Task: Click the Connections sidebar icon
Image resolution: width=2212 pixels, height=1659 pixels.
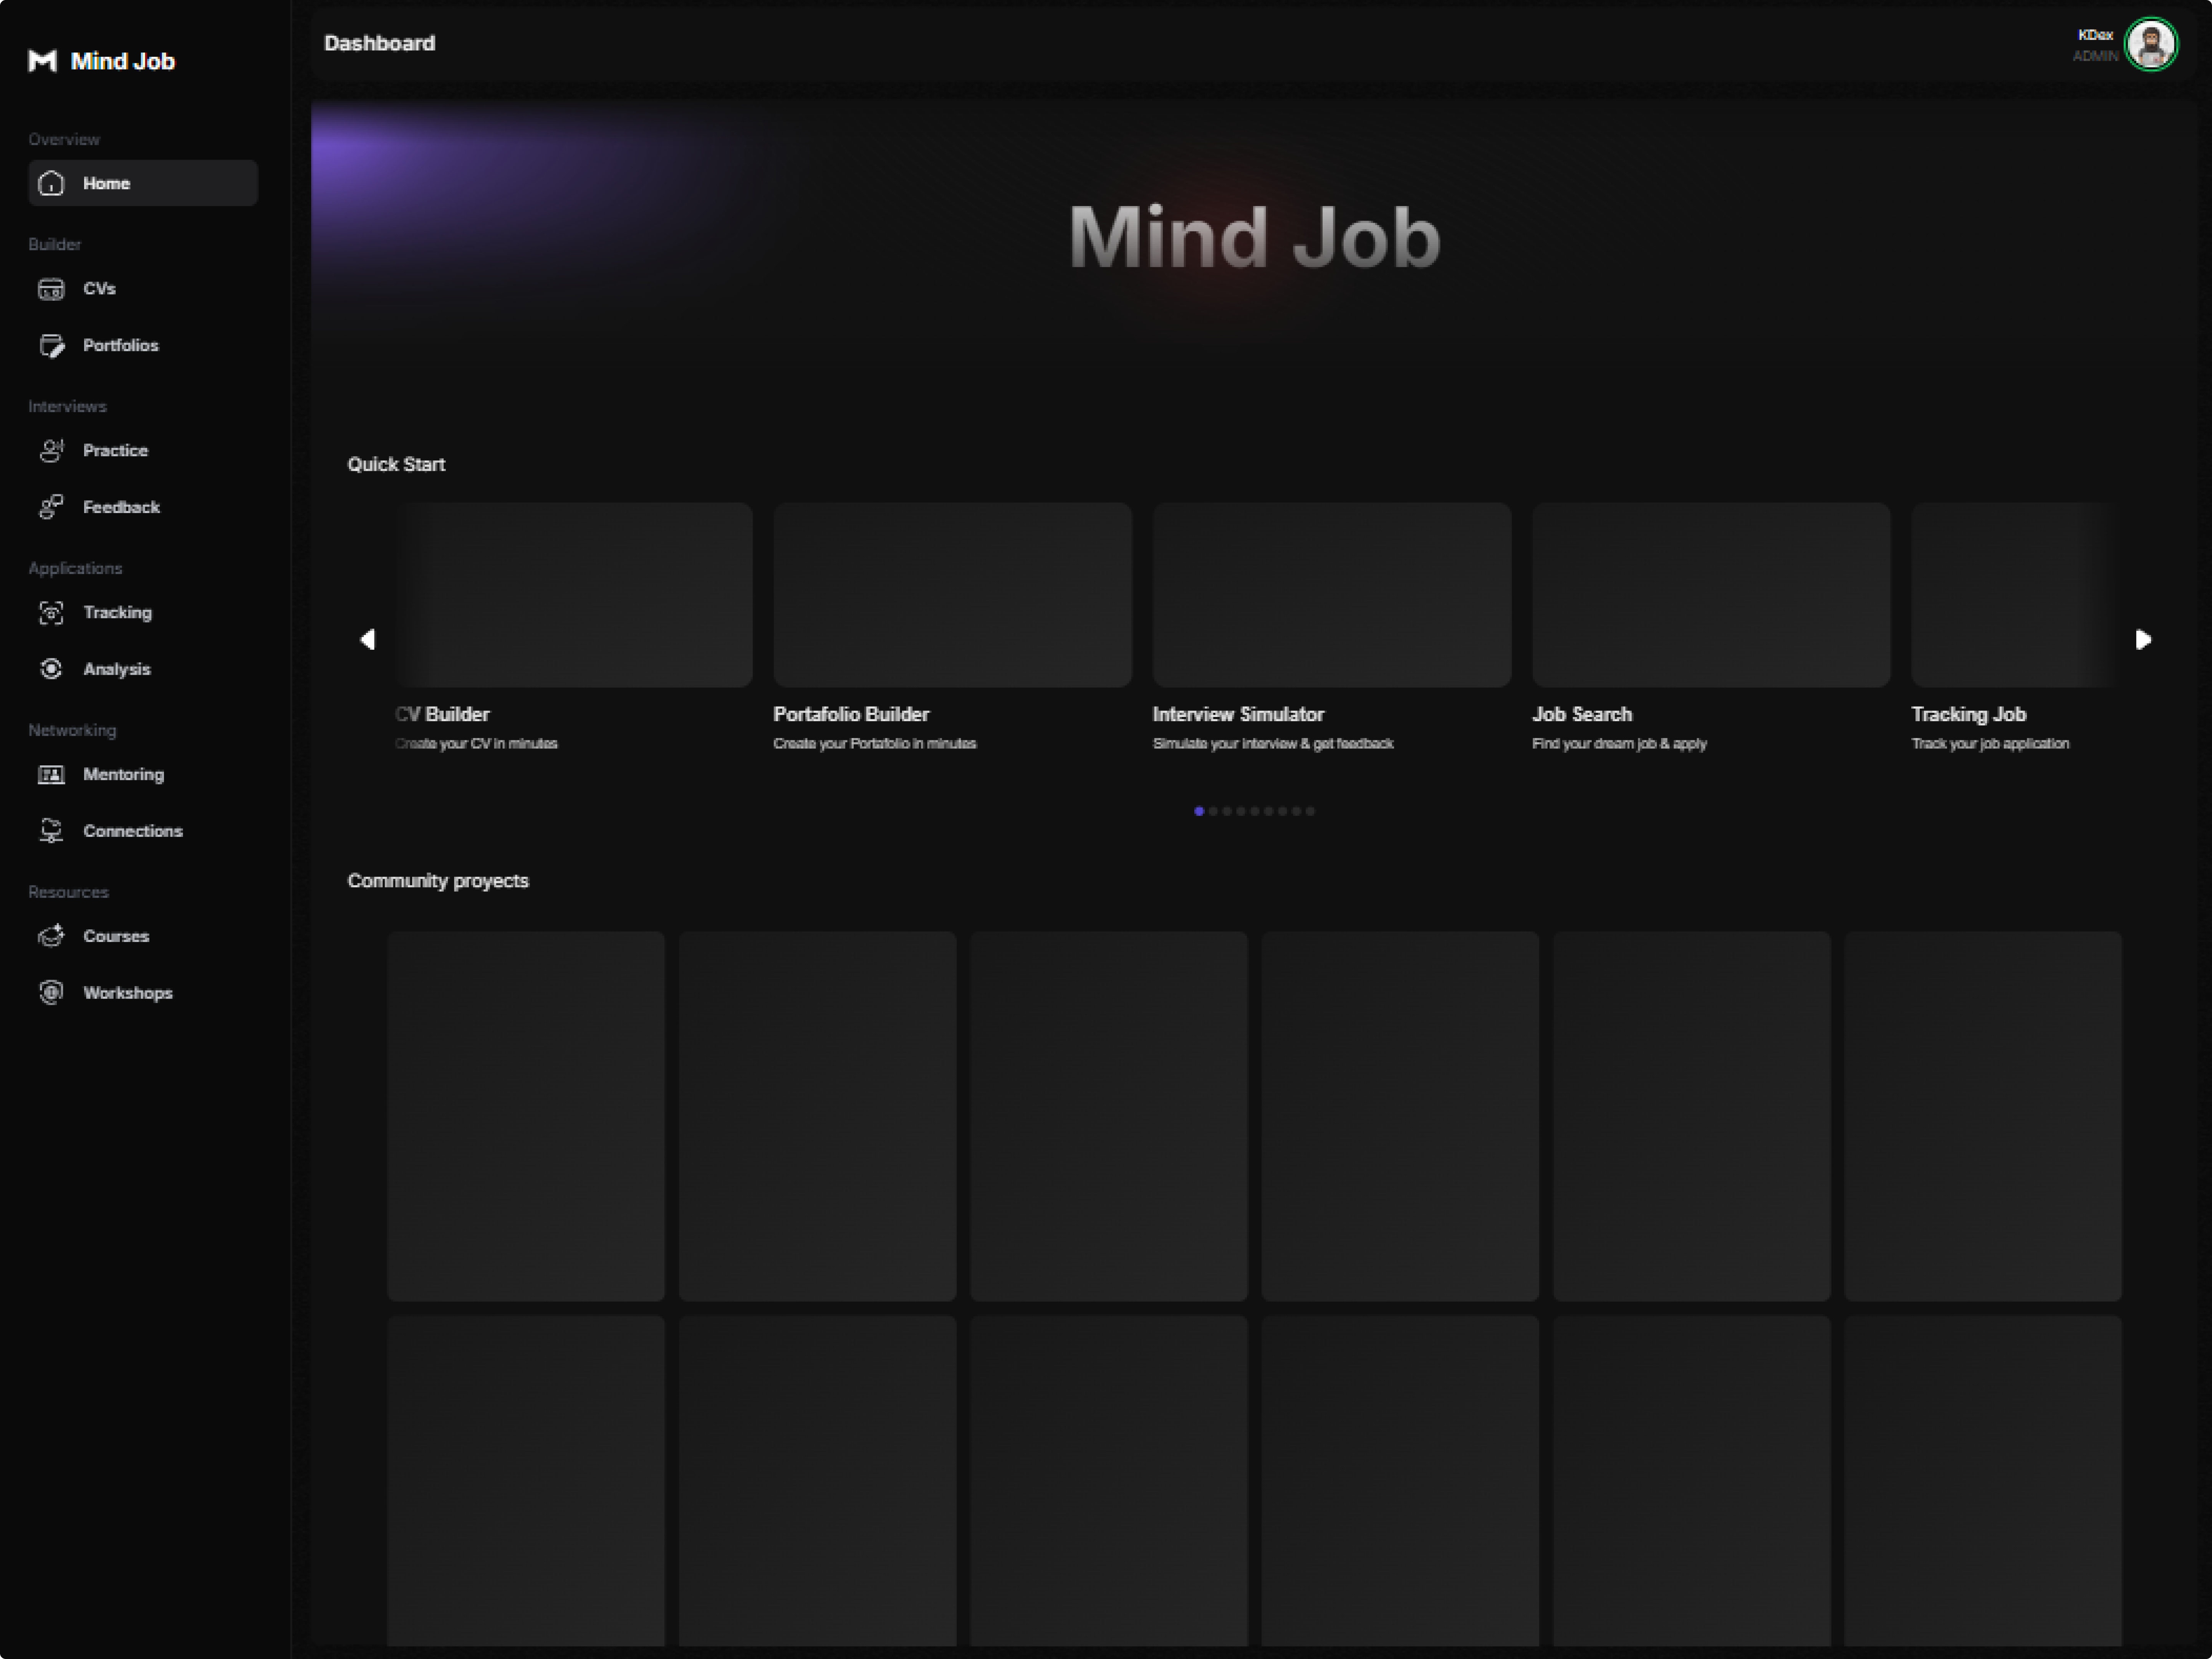Action: (x=51, y=831)
